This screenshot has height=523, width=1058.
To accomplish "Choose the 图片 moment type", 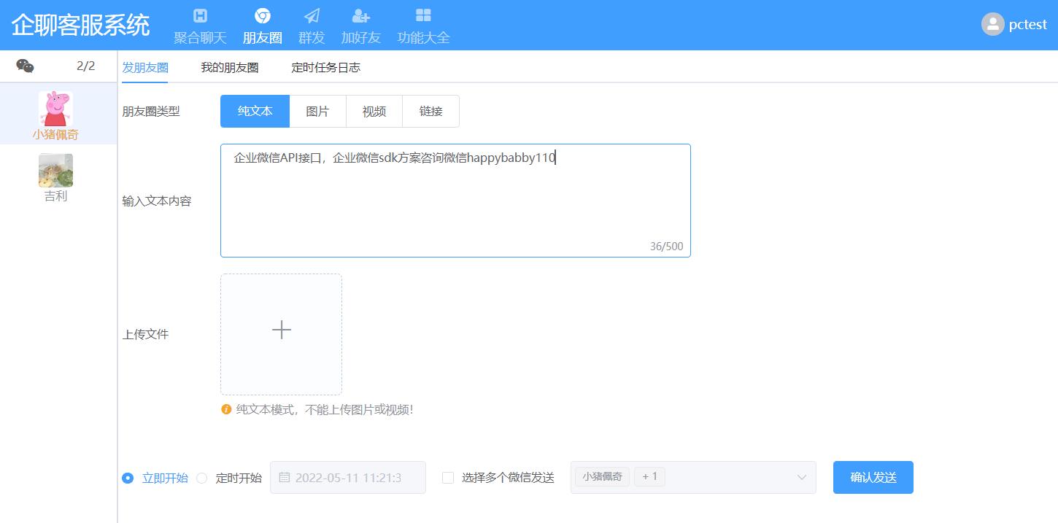I will point(317,111).
